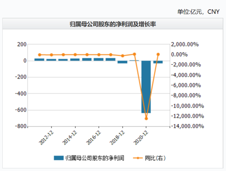The image size is (226, 171).
Task: Click the orange 同比(右) legend marker
Action: pos(138,158)
